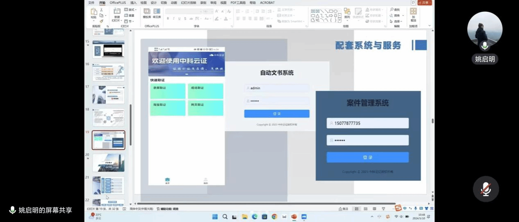The width and height of the screenshot is (519, 222).
Task: Collapse the ribbon using the chevron arrow
Action: pos(430,26)
